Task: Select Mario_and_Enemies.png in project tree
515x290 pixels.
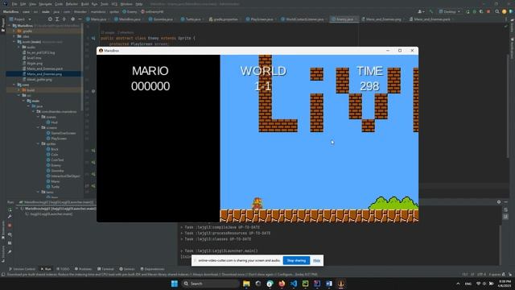Action: [x=44, y=74]
